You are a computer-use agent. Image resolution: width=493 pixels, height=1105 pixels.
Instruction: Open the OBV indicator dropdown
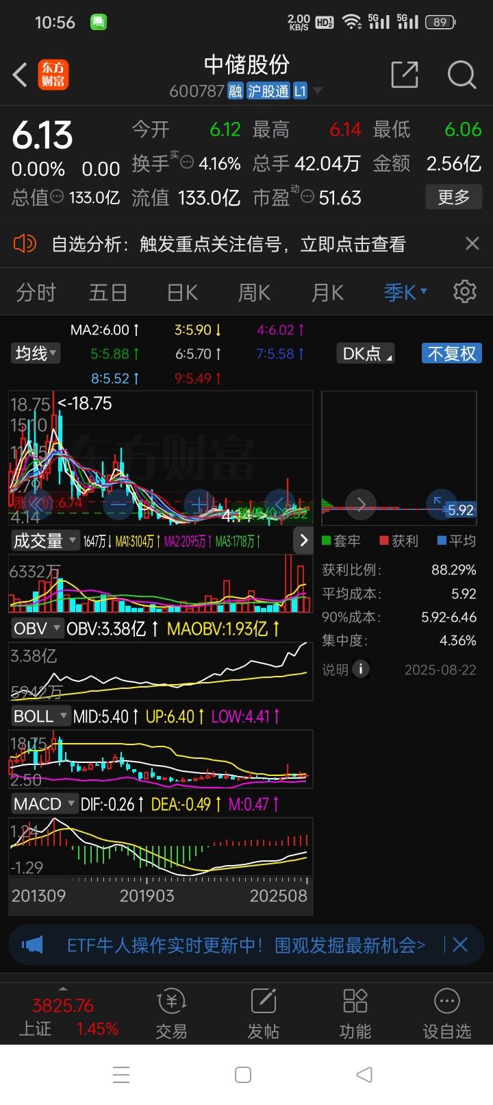[37, 629]
